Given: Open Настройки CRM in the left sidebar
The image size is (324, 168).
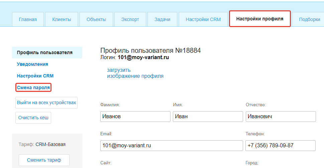Looking at the screenshot, I should click(x=35, y=76).
